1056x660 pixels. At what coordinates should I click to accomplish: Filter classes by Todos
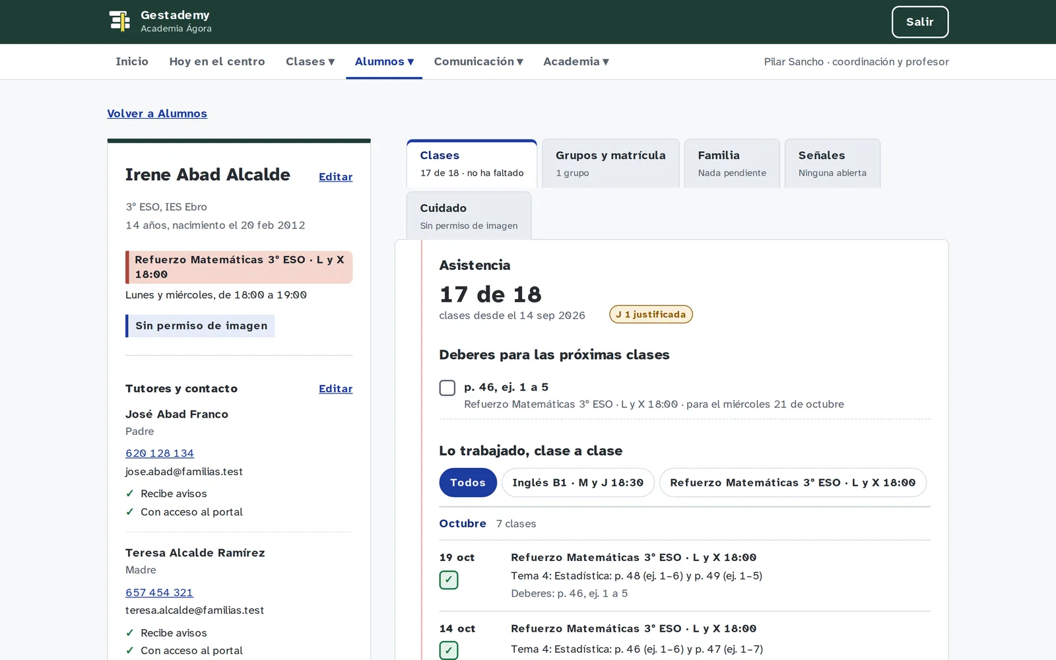[468, 482]
